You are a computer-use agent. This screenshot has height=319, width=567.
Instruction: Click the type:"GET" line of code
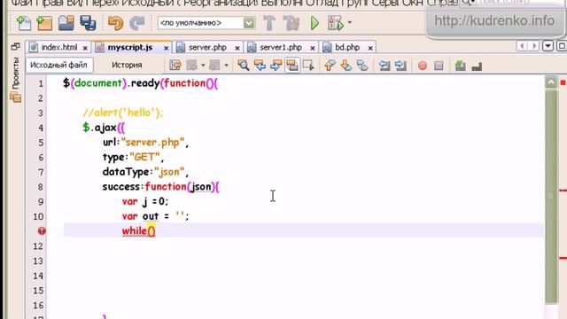click(133, 158)
